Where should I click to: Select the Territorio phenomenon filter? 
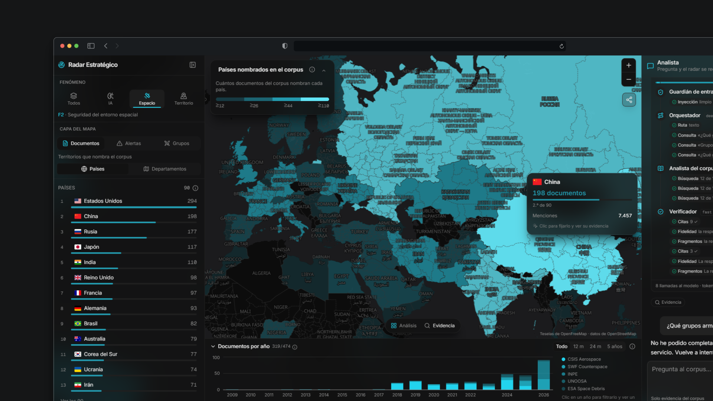[183, 99]
